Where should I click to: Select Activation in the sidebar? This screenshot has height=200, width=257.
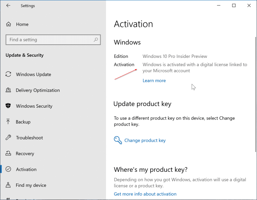pos(26,169)
